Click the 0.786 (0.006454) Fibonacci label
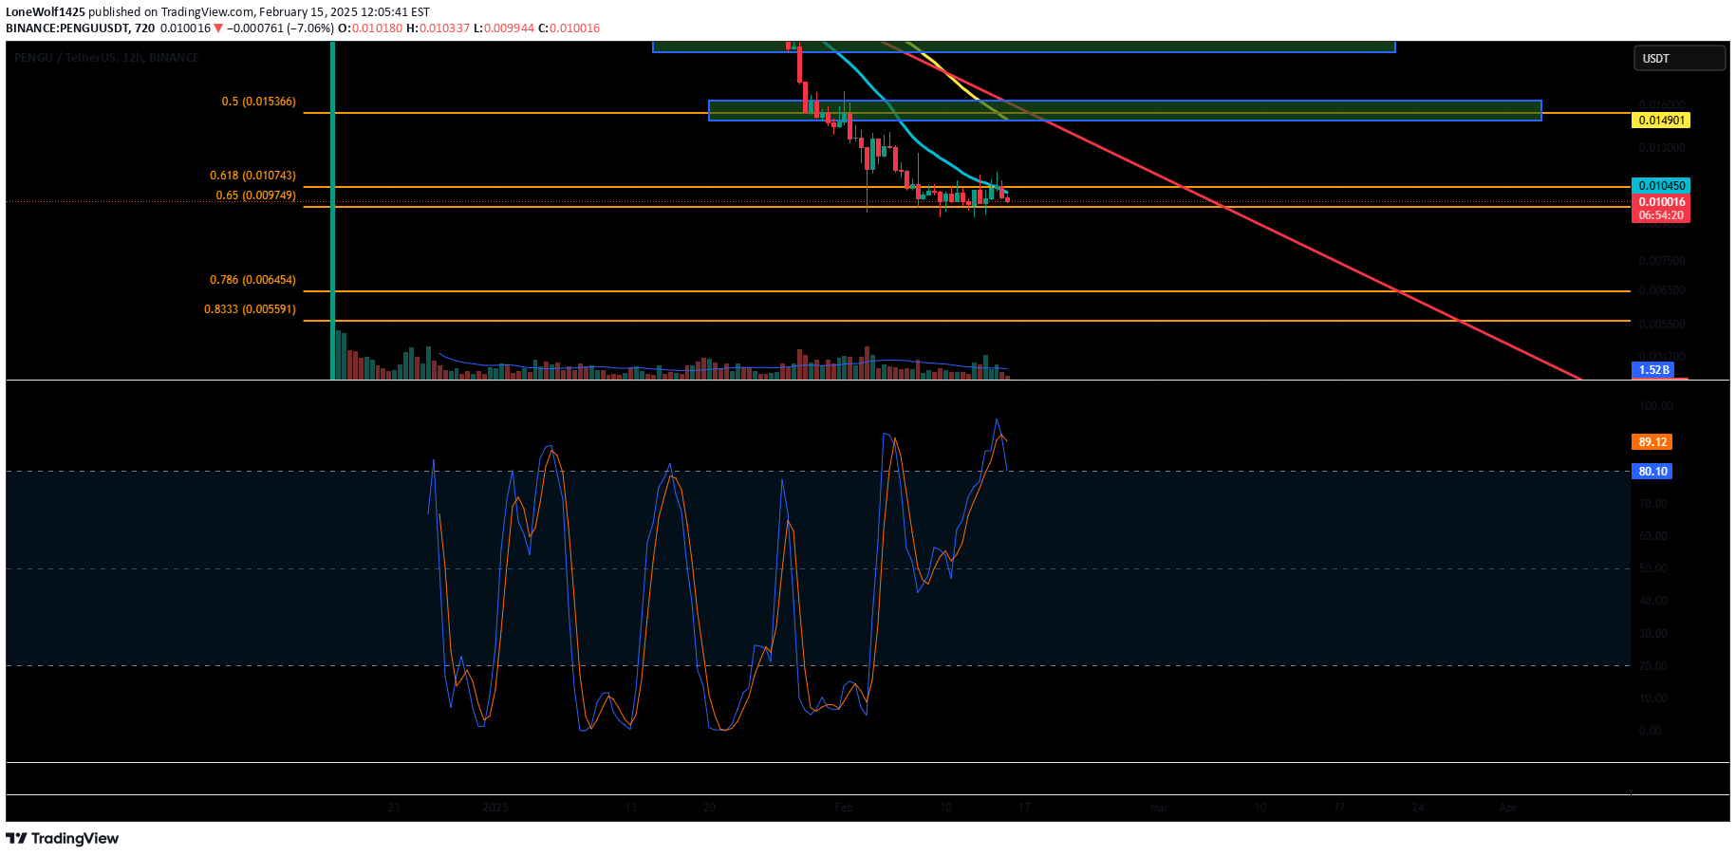 (x=252, y=280)
